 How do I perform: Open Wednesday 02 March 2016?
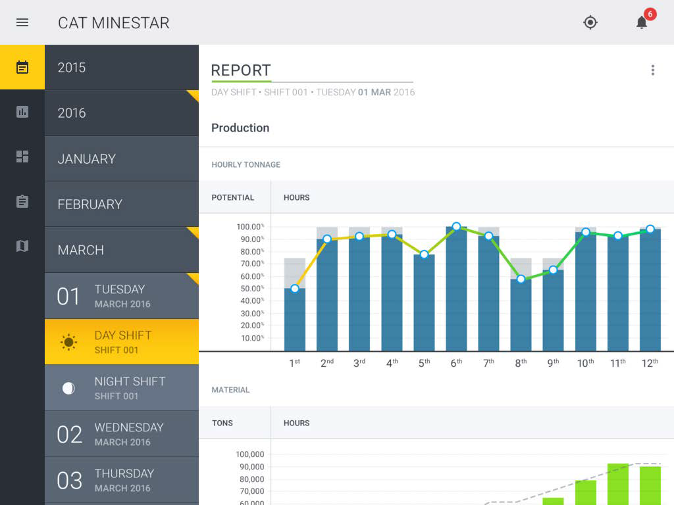tap(121, 434)
